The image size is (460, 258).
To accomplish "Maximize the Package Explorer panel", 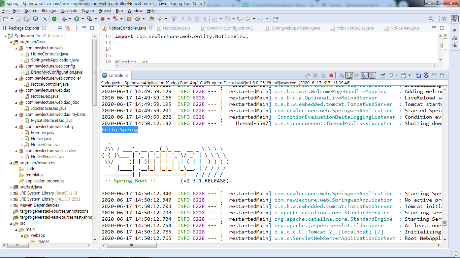I will (x=92, y=28).
